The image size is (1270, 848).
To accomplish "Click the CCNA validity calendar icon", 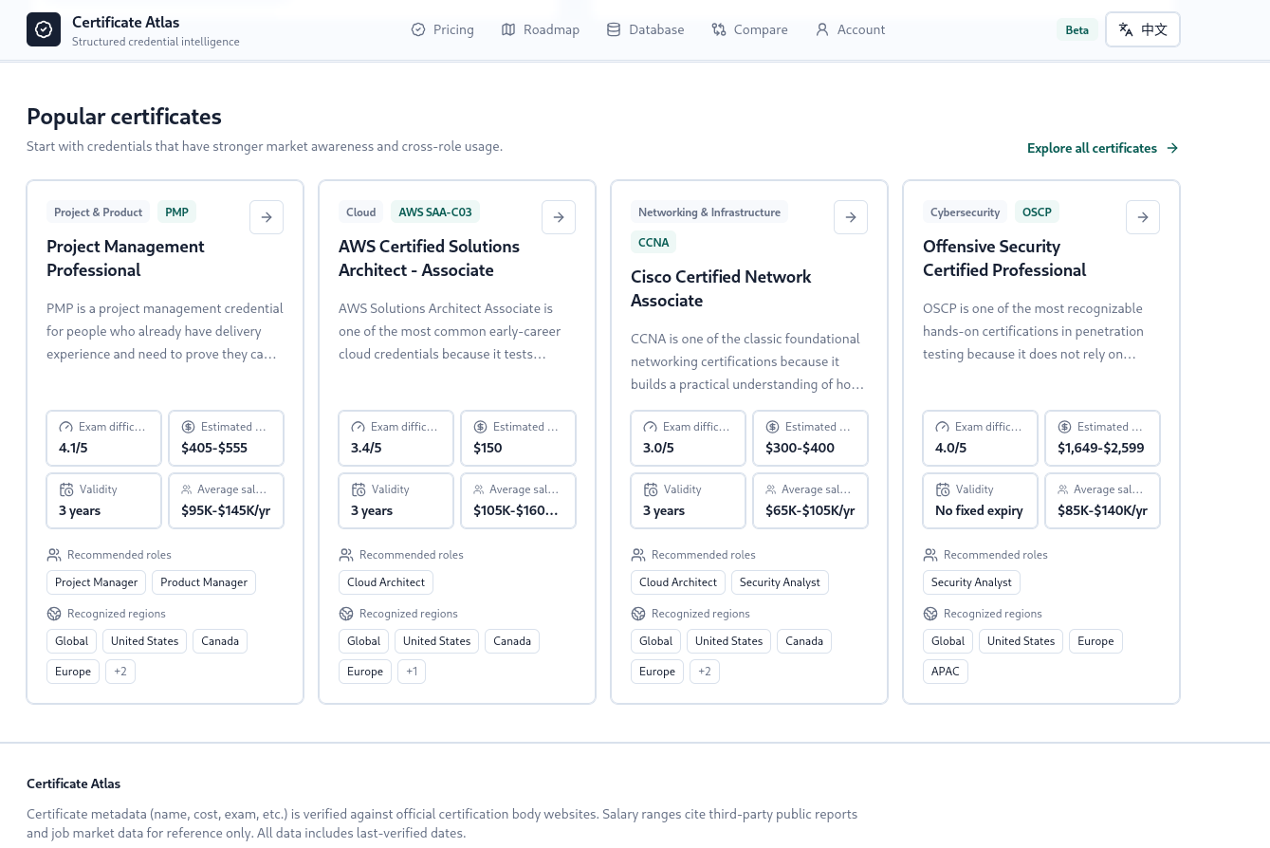I will coord(651,489).
